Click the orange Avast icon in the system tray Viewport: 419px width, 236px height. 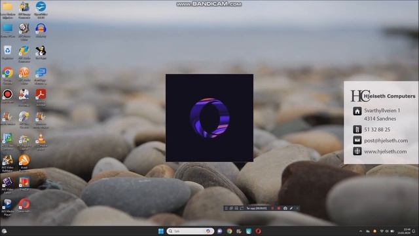(374, 231)
